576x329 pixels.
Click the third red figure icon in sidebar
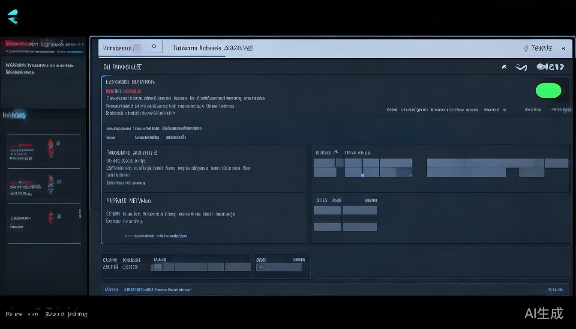click(51, 217)
